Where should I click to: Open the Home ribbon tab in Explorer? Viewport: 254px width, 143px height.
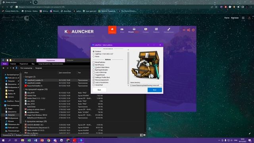13,64
